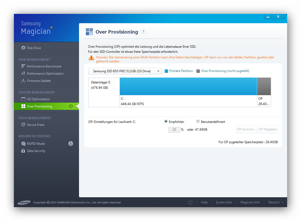Screen dimensions: 301x221
Task: Open the RAPID Mode info icon
Action: 71,143
